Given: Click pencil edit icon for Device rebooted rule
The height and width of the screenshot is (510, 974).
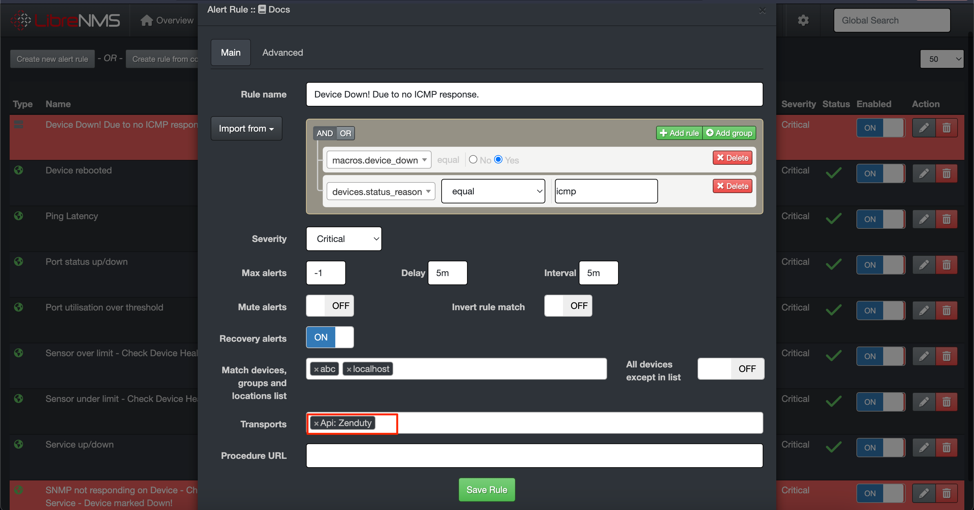Looking at the screenshot, I should point(924,173).
